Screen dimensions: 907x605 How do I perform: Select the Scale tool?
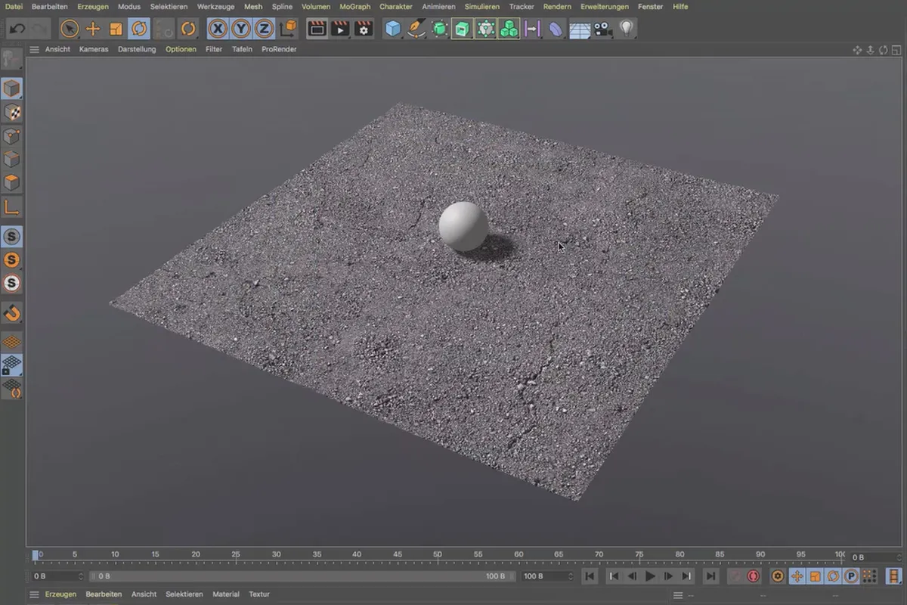(116, 29)
